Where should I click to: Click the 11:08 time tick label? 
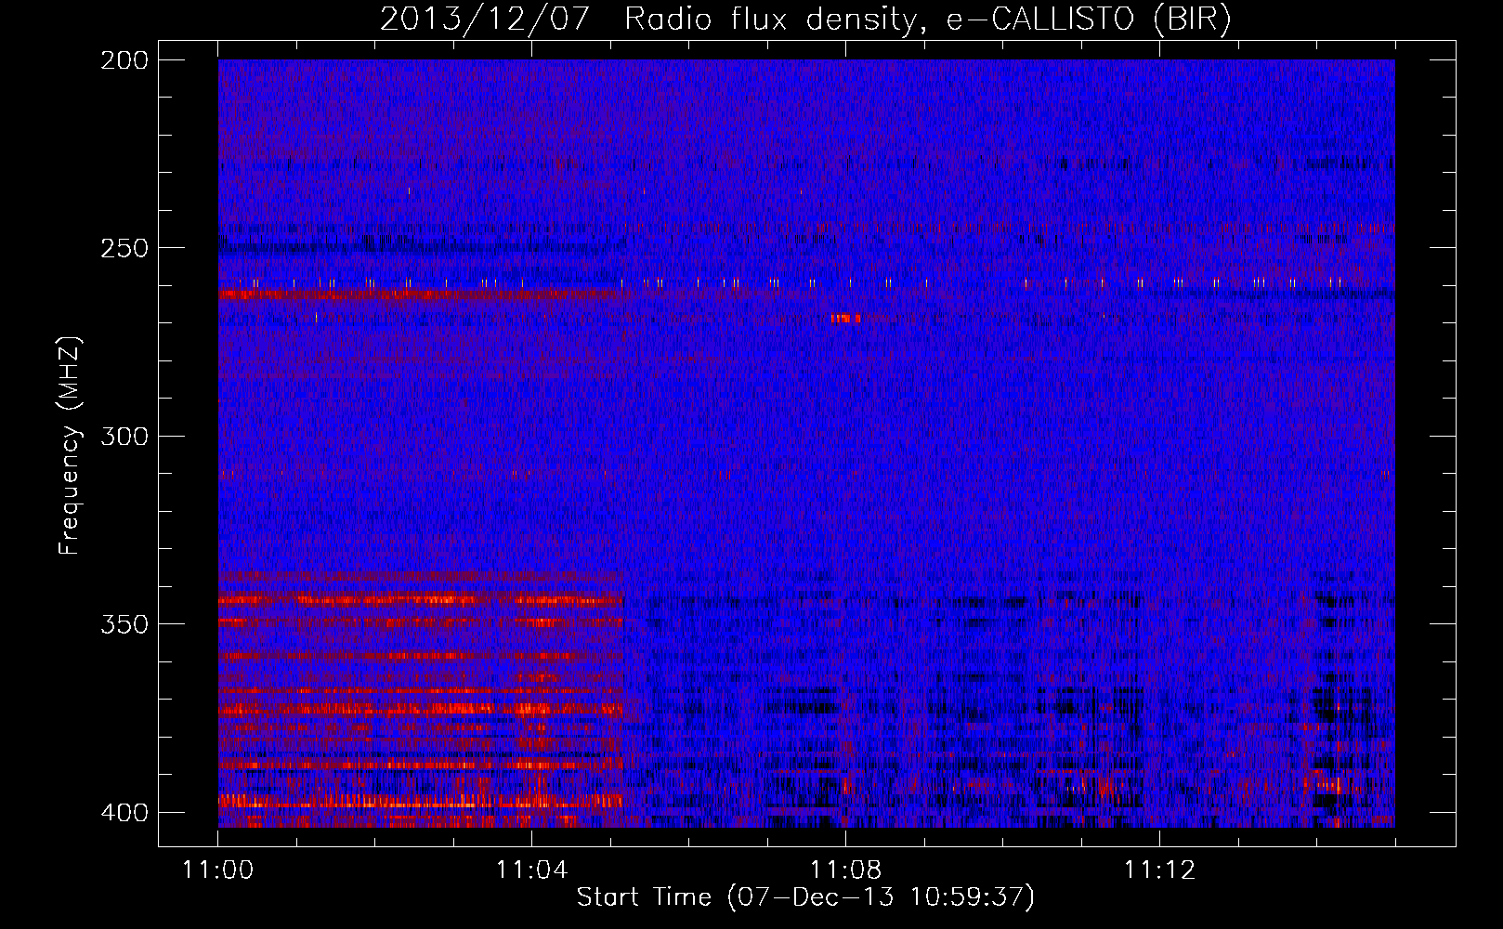(x=845, y=870)
